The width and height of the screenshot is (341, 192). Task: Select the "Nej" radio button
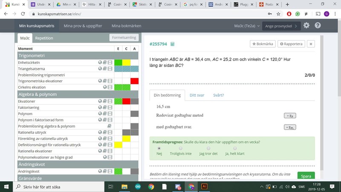[159, 148]
